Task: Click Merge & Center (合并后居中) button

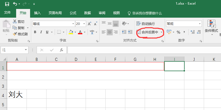Action: coord(148,32)
